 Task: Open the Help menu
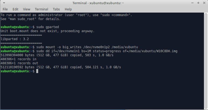68,9
